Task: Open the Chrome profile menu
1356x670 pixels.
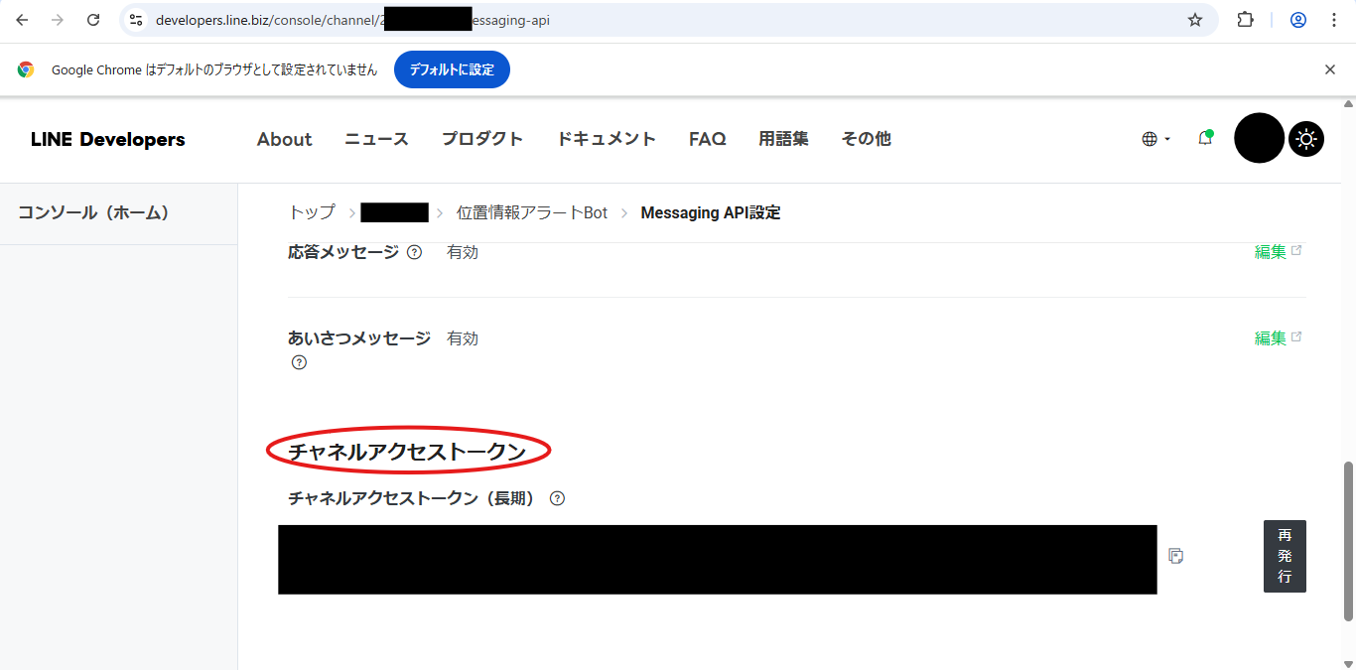Action: [x=1298, y=20]
